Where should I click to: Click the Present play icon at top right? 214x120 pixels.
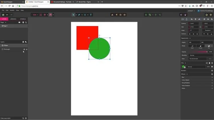coord(211,15)
